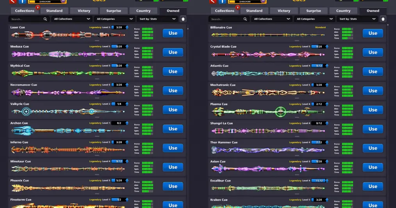Screen dimensions: 396x208
Task: Click the upgrade arrow next to Excalibur Cue
Action: tap(327, 181)
